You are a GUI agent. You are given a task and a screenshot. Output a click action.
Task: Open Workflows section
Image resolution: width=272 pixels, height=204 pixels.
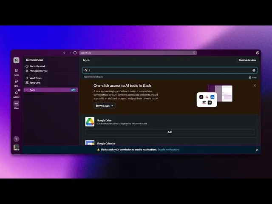point(34,78)
